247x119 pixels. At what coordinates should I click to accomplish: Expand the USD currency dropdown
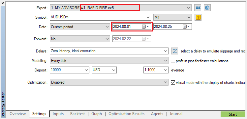104,70
